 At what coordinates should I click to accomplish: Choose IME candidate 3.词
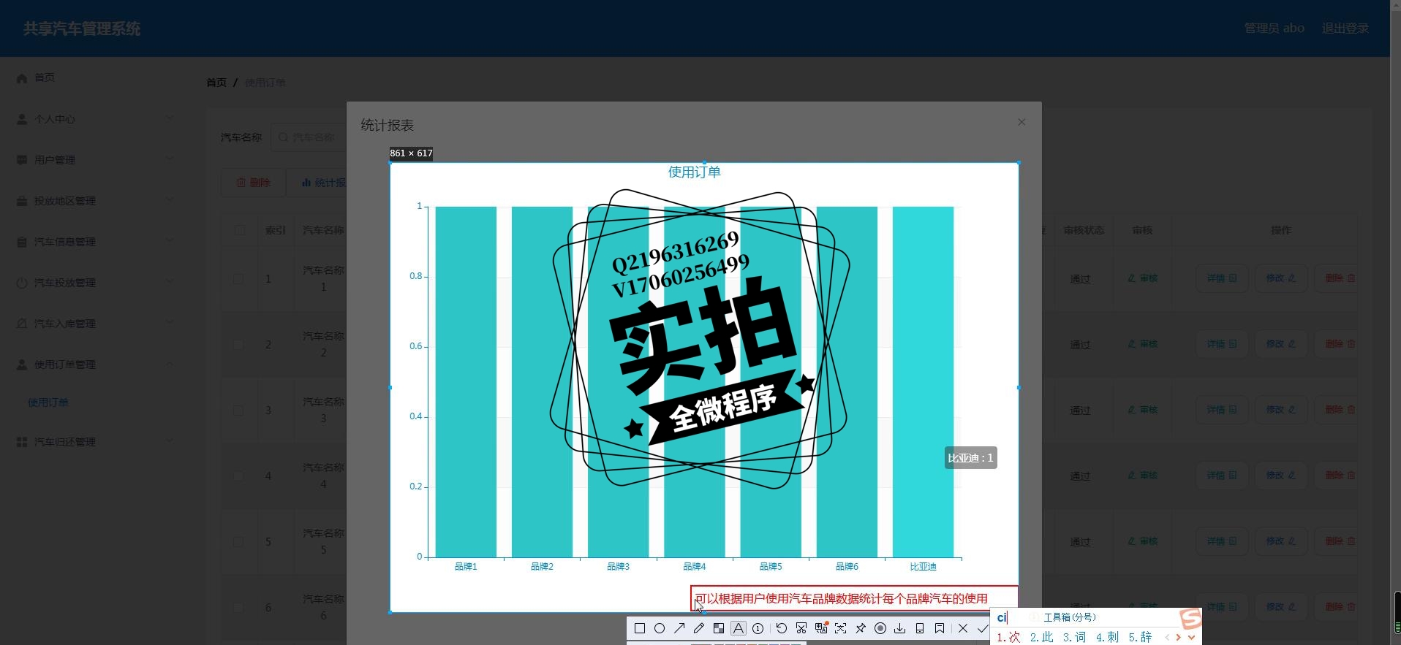coord(1074,637)
